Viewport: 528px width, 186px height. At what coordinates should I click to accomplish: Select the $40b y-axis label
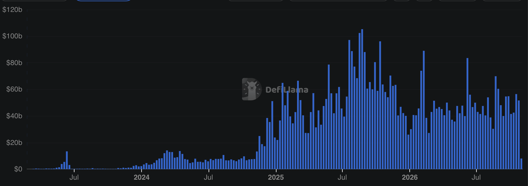coord(14,116)
